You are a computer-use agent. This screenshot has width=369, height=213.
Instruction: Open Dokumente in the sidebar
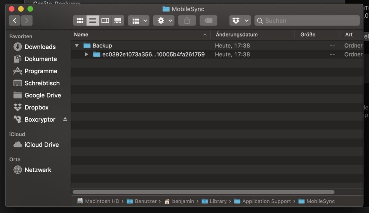[x=35, y=59]
